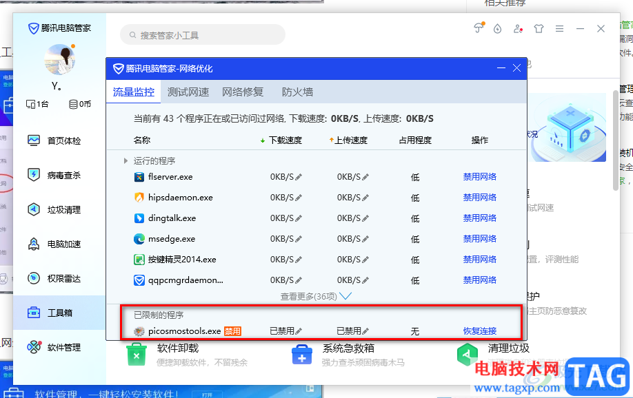
Task: Open 权限雷达 in the sidebar
Action: click(54, 278)
